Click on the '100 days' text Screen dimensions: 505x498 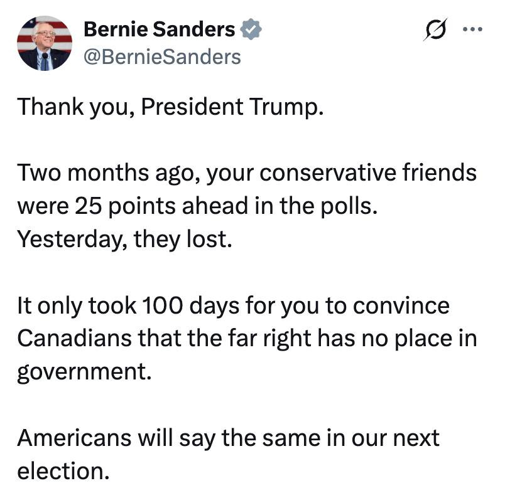coord(190,305)
